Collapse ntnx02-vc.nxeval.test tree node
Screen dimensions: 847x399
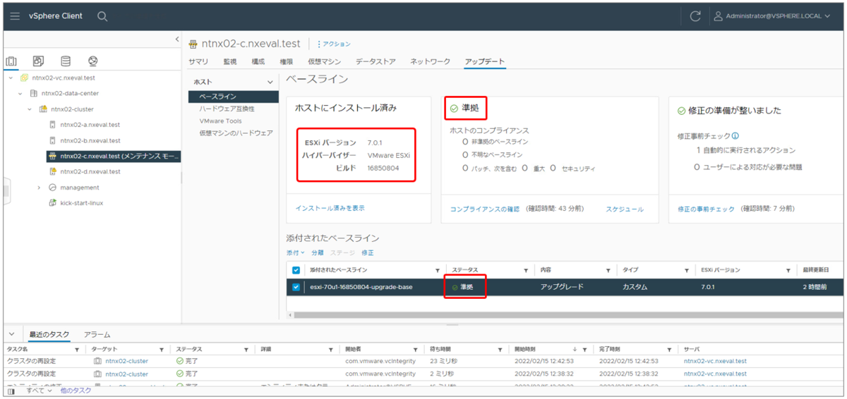pyautogui.click(x=11, y=78)
